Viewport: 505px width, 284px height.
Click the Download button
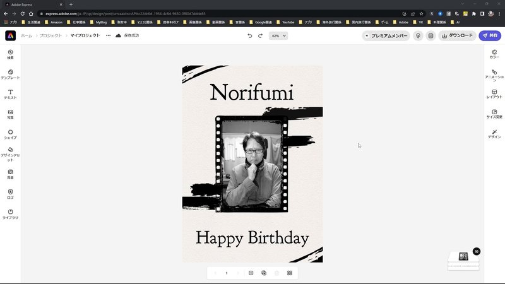pos(457,36)
